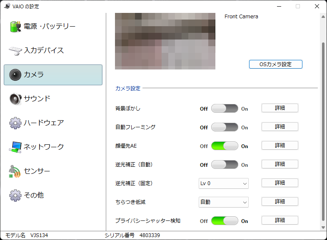The height and width of the screenshot is (240, 327).
Task: Click the その他 gear icon
Action: pyautogui.click(x=15, y=195)
